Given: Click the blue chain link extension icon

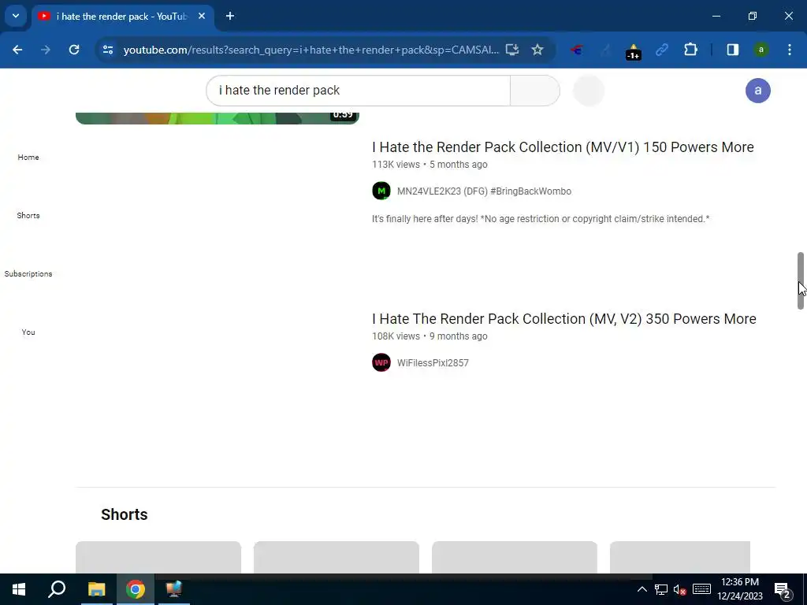Looking at the screenshot, I should click(x=662, y=50).
